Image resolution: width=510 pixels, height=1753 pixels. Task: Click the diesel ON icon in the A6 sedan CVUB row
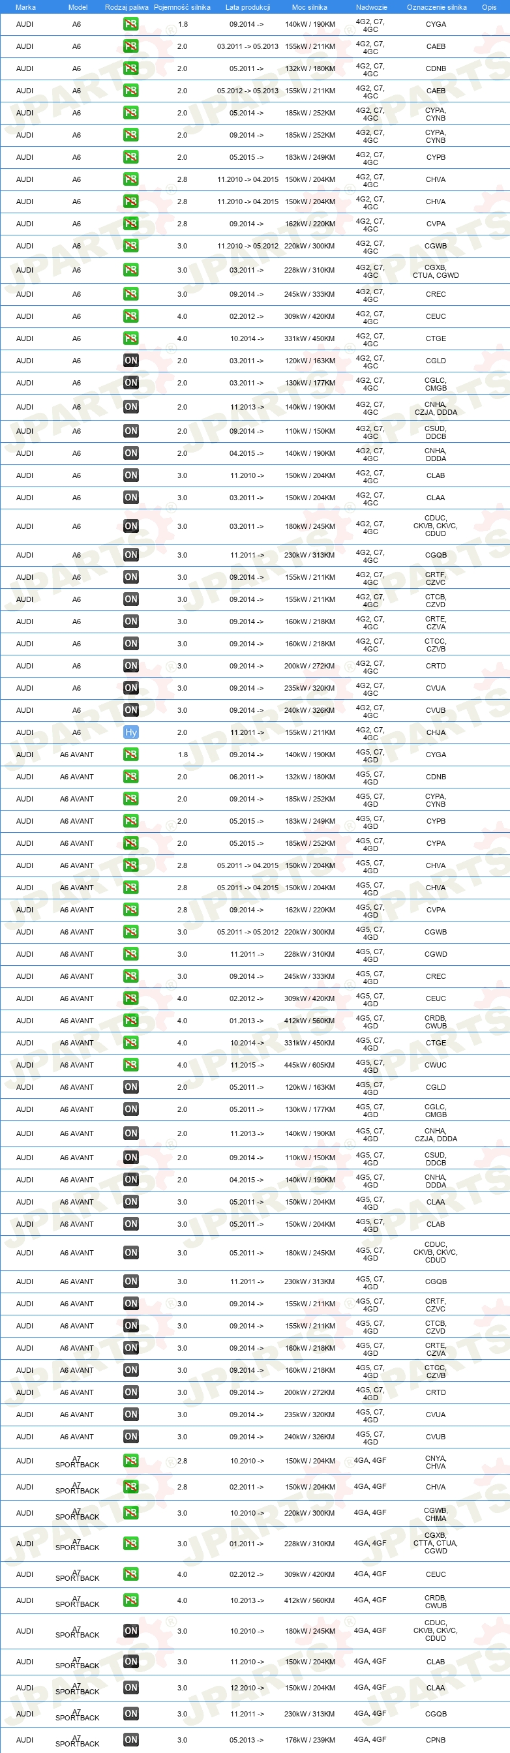pos(130,710)
